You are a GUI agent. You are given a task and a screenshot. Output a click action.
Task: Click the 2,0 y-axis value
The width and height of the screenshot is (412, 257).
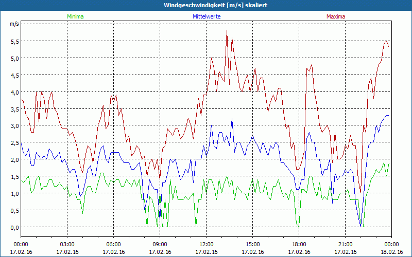15,160
